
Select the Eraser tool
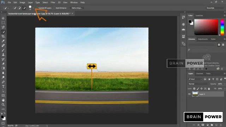pyautogui.click(x=3, y=64)
